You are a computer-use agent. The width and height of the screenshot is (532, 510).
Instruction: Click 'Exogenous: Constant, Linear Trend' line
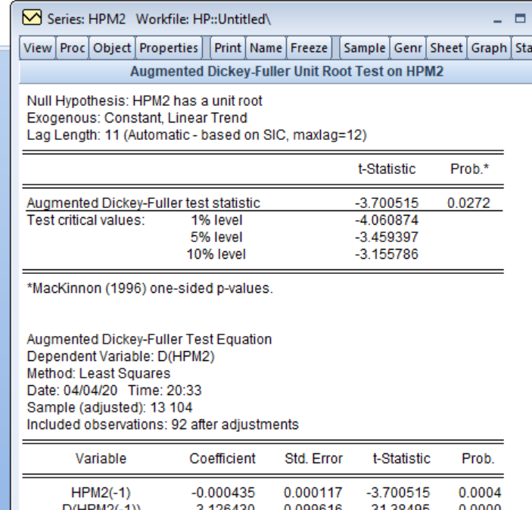point(137,118)
